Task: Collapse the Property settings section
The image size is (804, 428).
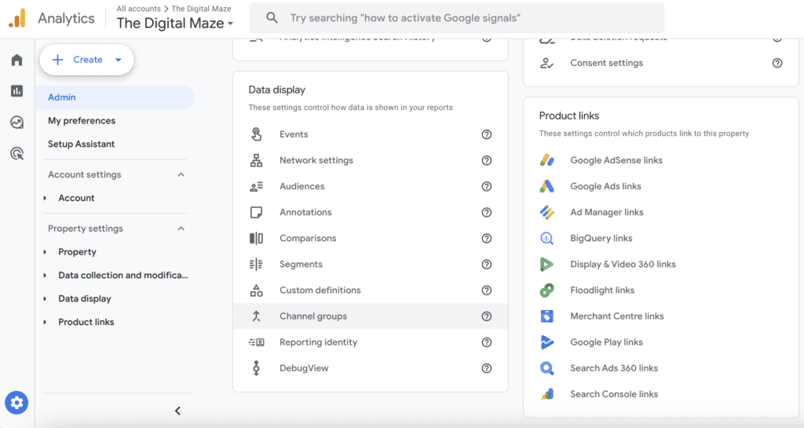Action: point(181,229)
